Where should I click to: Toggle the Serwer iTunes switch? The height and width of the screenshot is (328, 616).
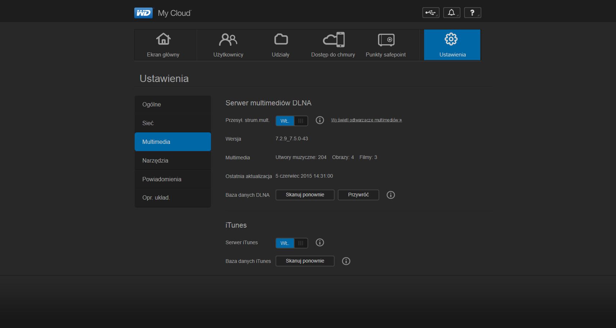pos(292,243)
